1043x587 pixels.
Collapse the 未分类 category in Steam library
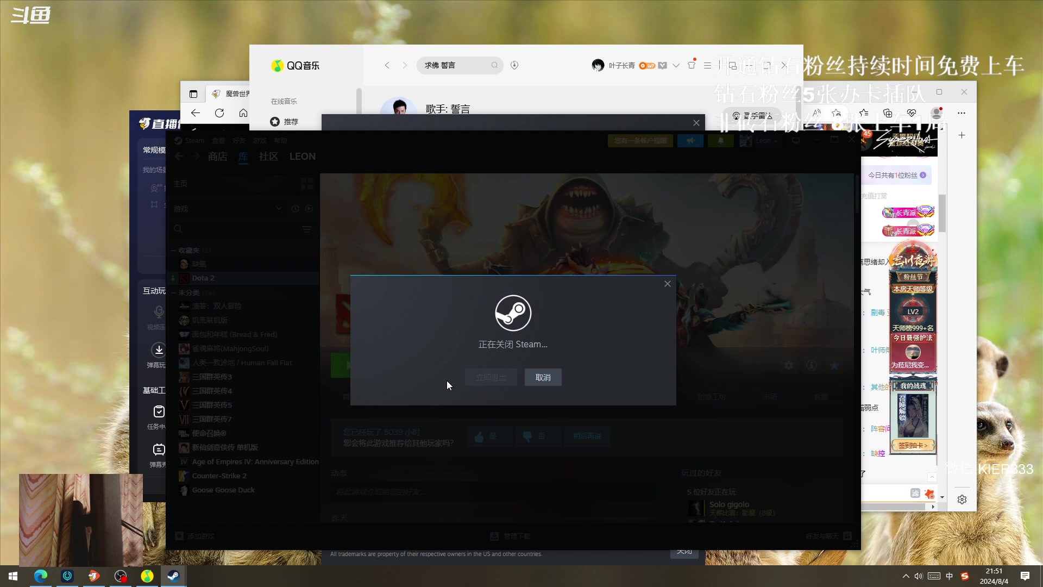pyautogui.click(x=173, y=292)
